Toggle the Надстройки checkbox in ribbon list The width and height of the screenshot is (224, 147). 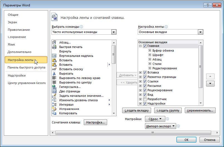pos(145,103)
